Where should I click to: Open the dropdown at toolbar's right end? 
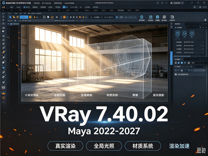(135, 17)
